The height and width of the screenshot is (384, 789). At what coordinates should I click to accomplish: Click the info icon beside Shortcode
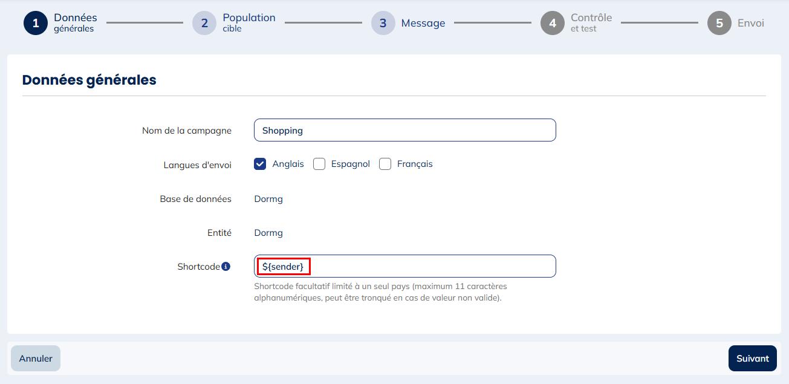tap(226, 266)
